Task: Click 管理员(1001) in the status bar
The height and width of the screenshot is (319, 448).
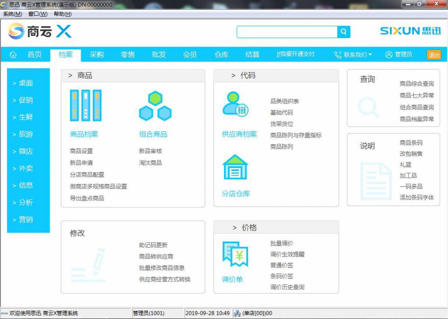Action: pos(149,313)
